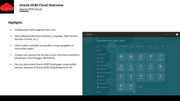This screenshot has width=180, height=101.
Task: Open the Others tab
Action: tap(162, 46)
